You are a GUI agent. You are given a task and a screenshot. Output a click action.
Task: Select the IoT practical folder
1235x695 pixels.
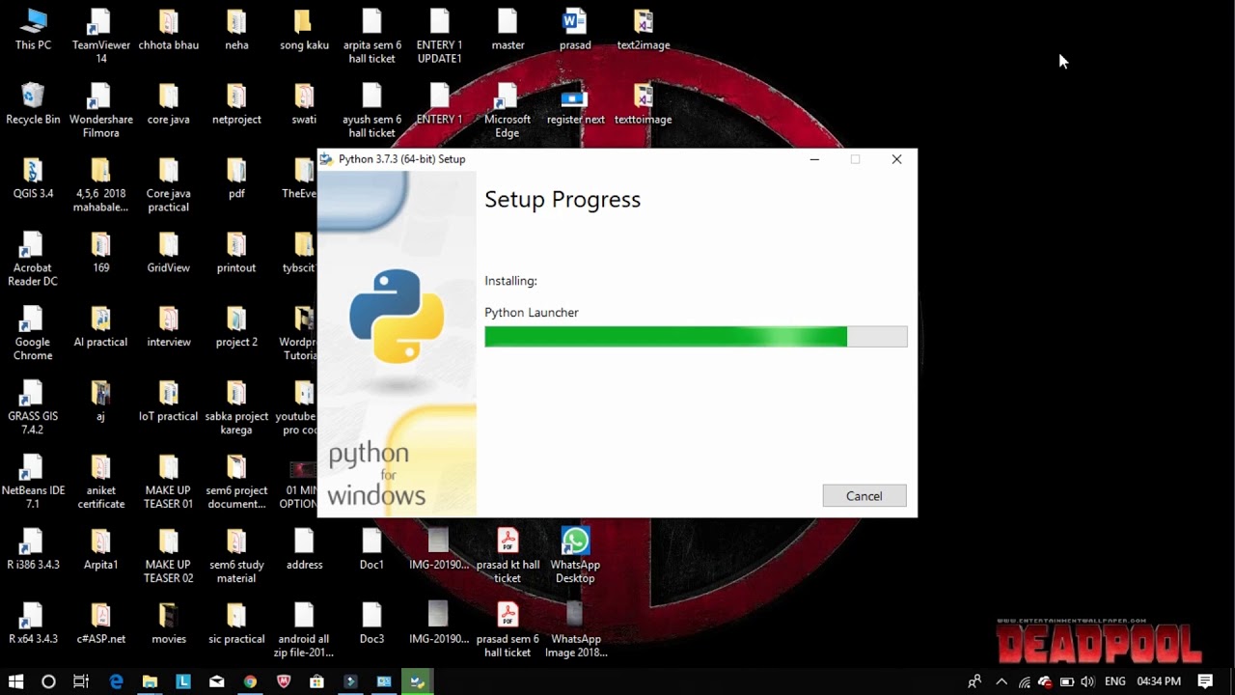pos(168,401)
